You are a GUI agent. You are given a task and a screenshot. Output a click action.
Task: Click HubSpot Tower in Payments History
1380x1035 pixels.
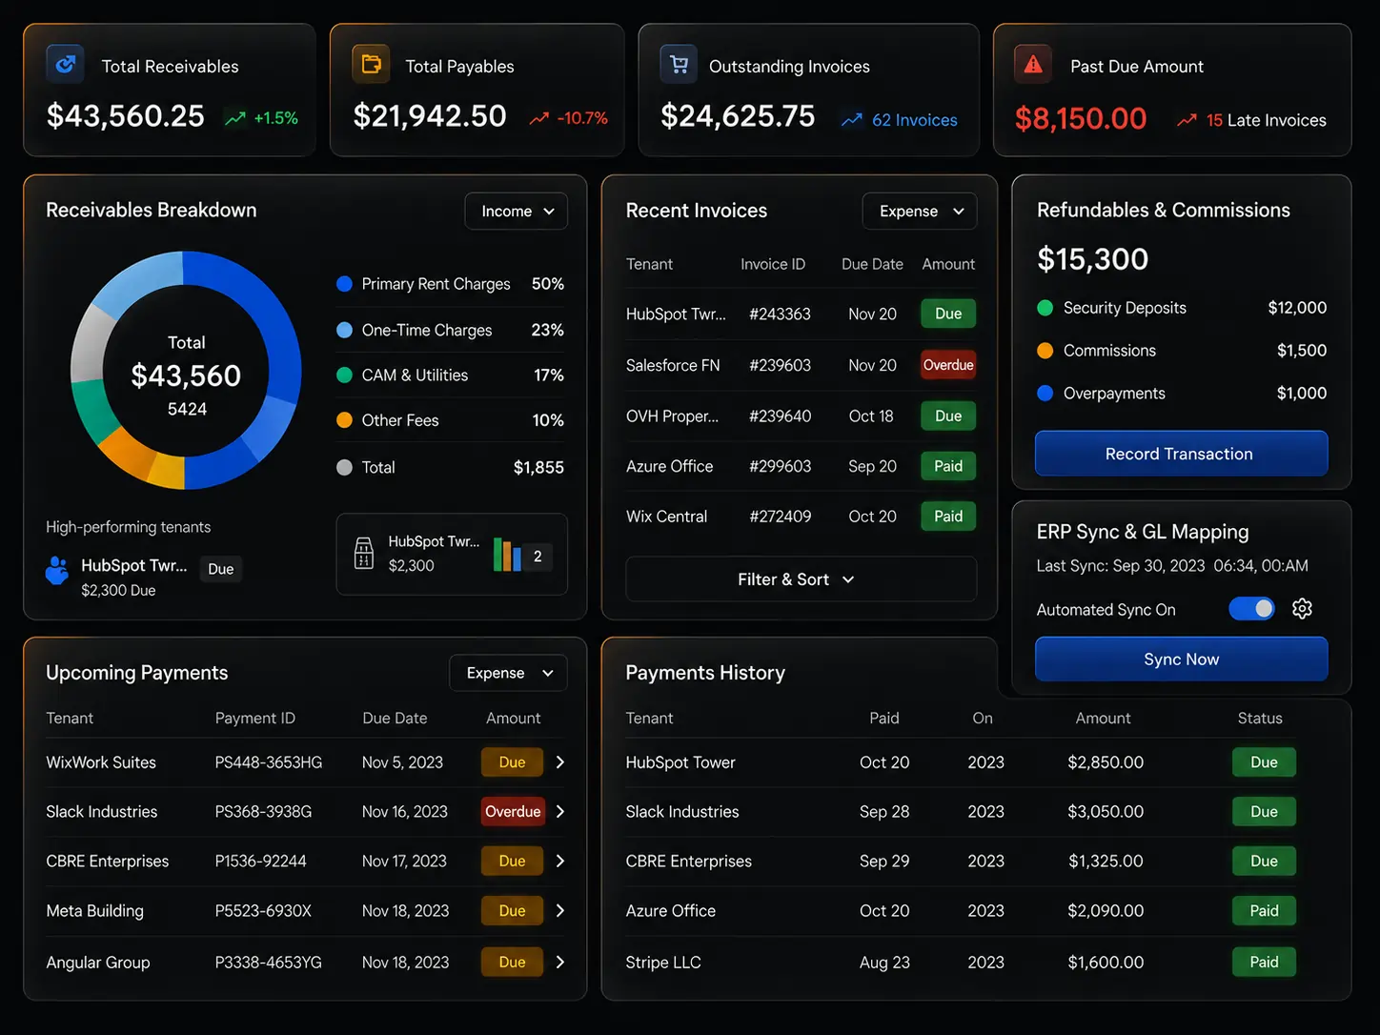[x=680, y=762]
